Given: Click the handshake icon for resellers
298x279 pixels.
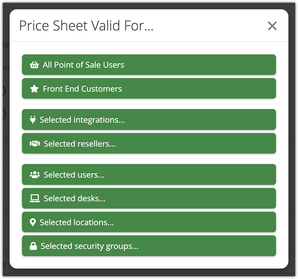Looking at the screenshot, I should 35,144.
